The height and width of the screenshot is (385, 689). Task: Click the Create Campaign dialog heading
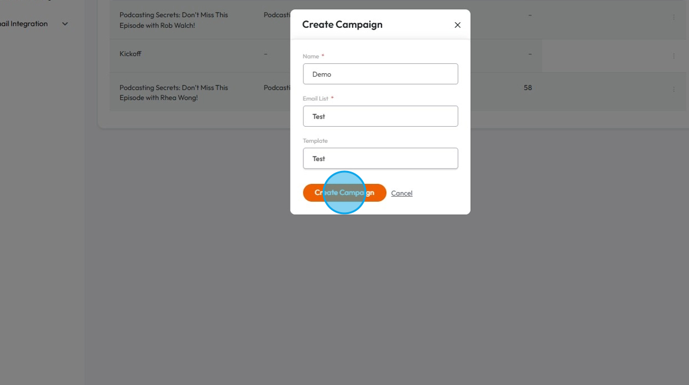pos(342,25)
